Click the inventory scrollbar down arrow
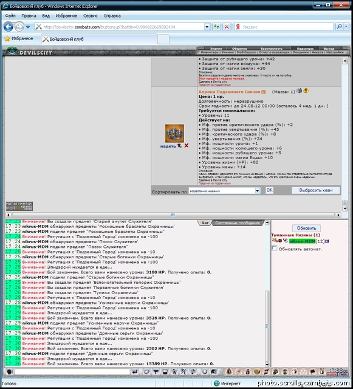Screen dimensions: 353x389 (345, 208)
